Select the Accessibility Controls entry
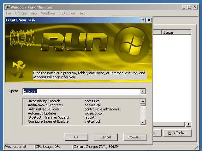 click(x=45, y=101)
